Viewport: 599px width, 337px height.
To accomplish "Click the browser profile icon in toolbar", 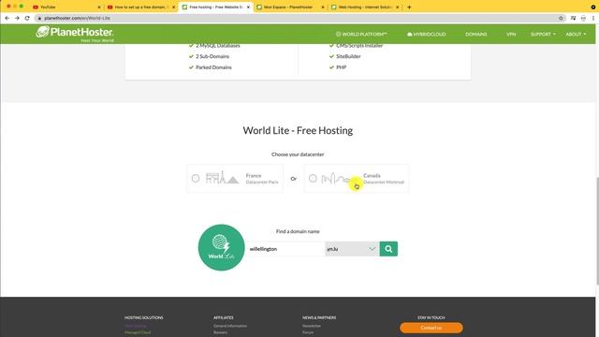I will (x=583, y=18).
